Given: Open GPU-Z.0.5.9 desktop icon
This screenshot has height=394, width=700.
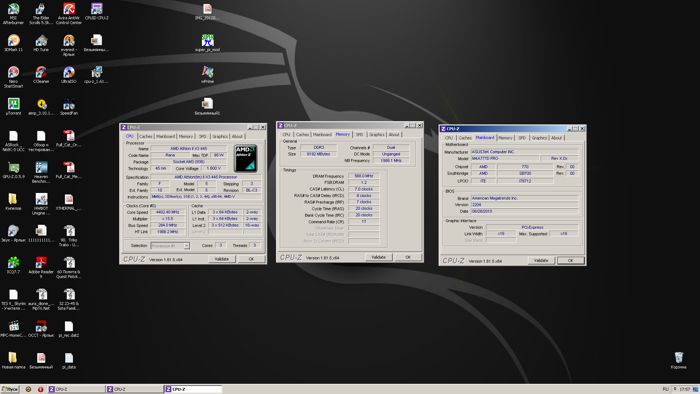Looking at the screenshot, I should point(13,170).
